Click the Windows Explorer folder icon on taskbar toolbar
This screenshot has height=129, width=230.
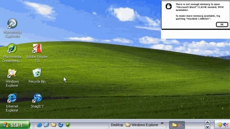128,125
